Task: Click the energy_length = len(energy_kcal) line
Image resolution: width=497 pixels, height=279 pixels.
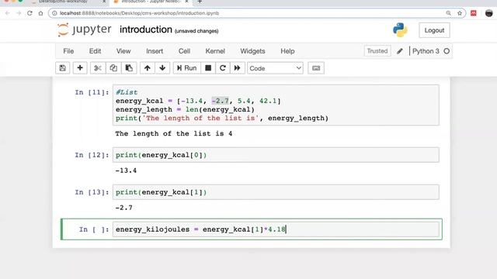Action: pyautogui.click(x=185, y=109)
